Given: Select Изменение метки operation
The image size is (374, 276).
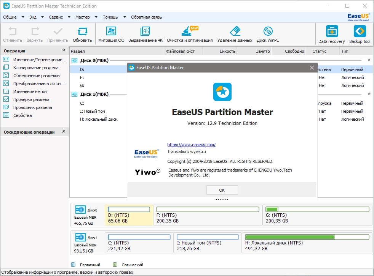Looking at the screenshot, I should (25, 91).
